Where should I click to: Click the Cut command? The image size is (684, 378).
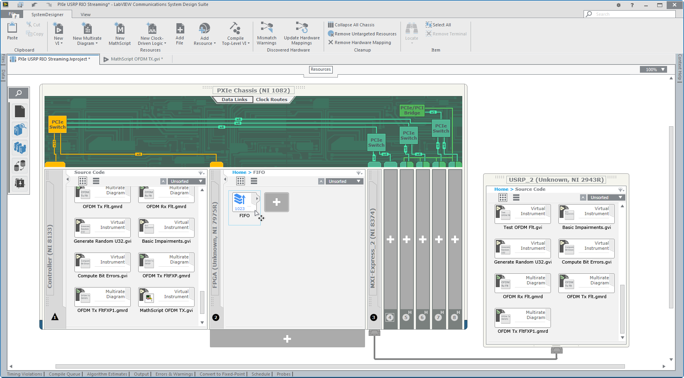pos(33,24)
